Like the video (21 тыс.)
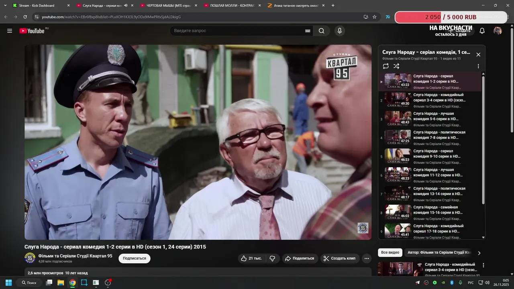Screen dimensions: 514x289 pos(251,258)
